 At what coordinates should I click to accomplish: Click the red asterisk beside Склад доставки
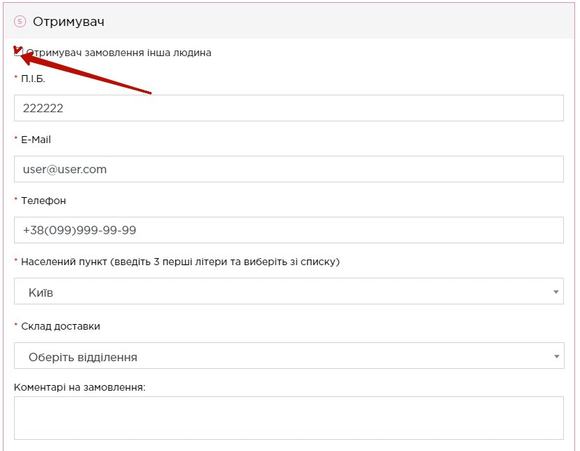point(16,326)
